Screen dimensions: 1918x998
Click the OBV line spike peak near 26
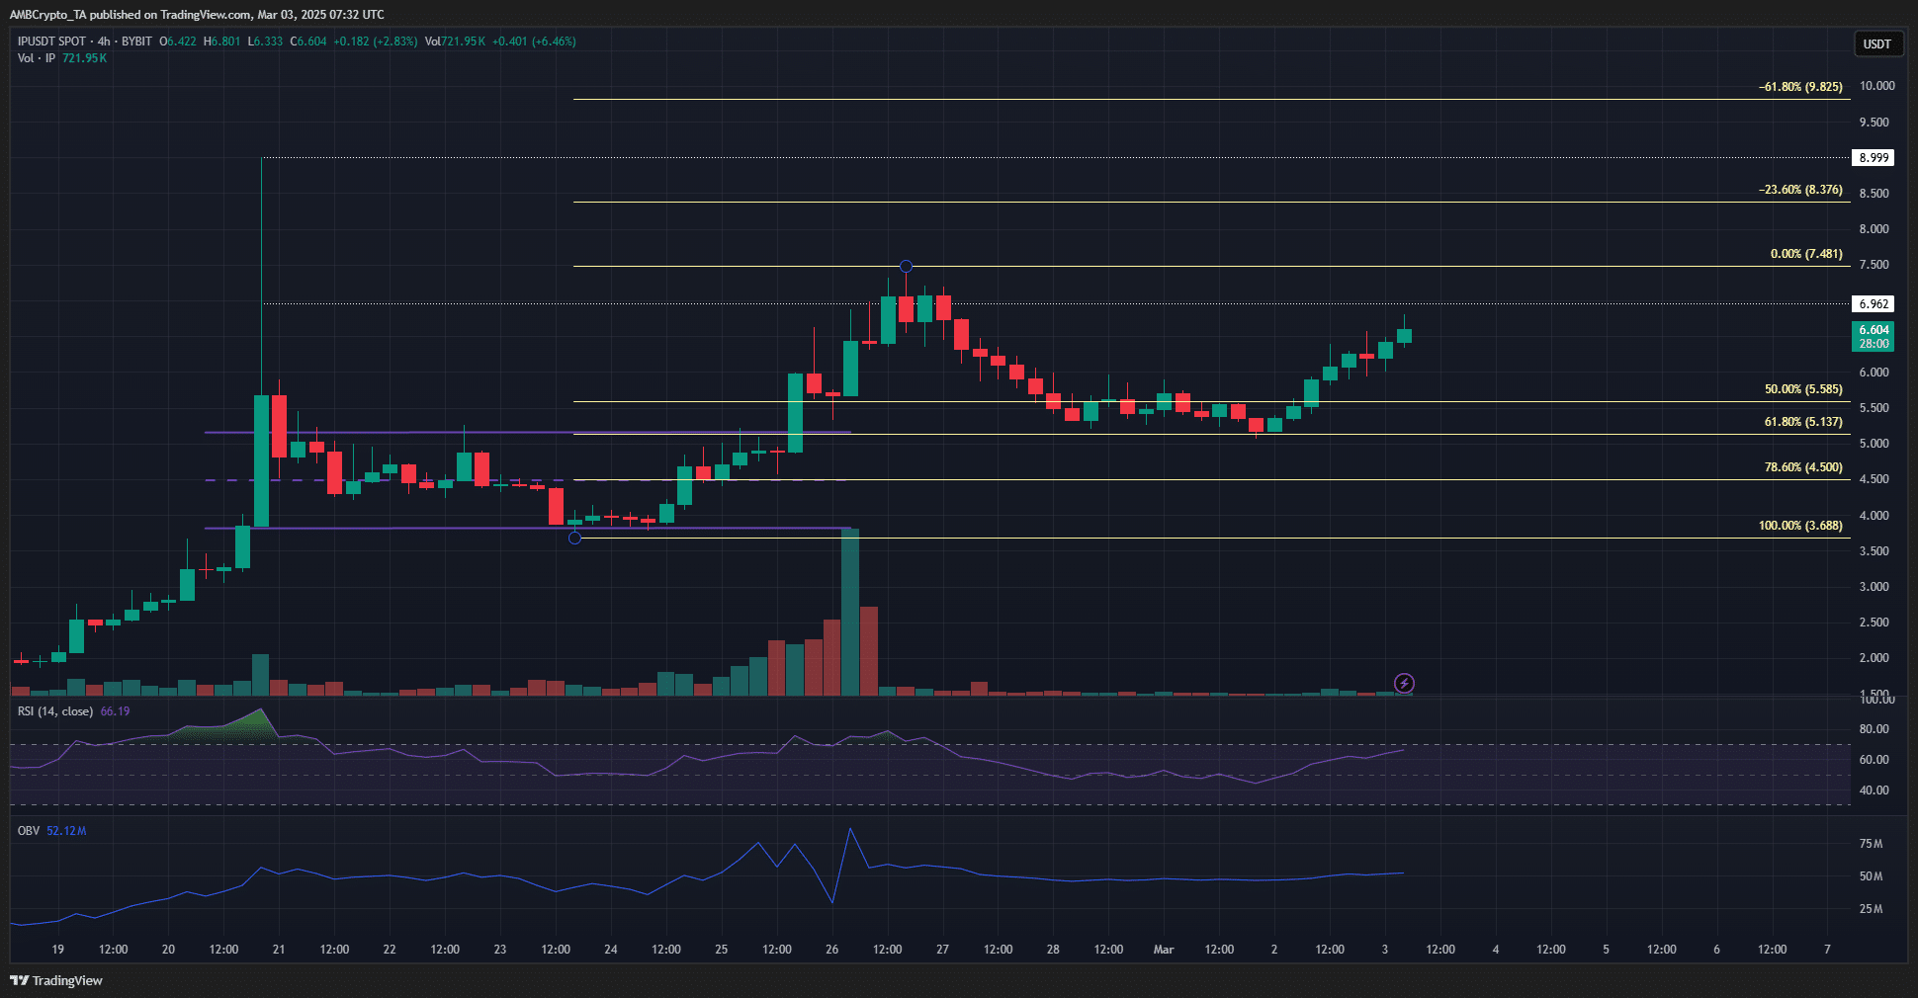point(850,829)
